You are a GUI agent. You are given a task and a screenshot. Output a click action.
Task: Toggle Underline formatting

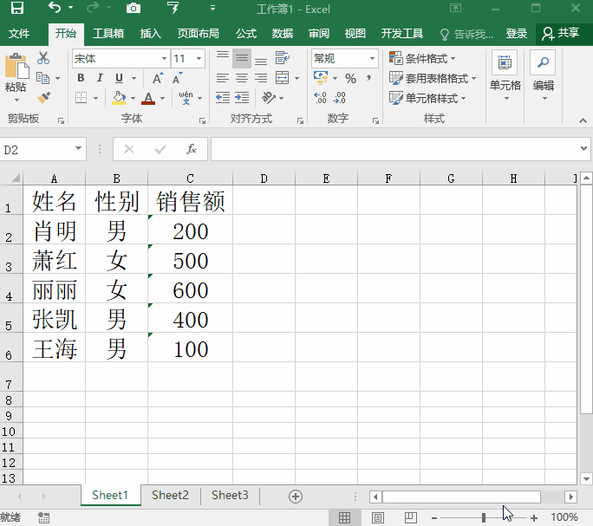pyautogui.click(x=119, y=78)
